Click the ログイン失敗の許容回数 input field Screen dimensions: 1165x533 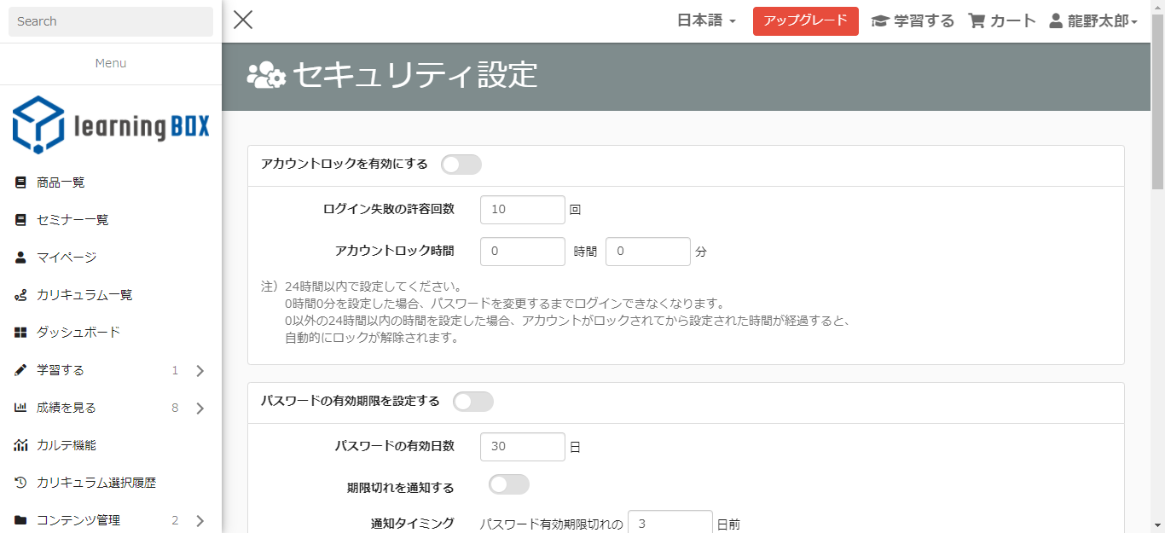point(522,210)
